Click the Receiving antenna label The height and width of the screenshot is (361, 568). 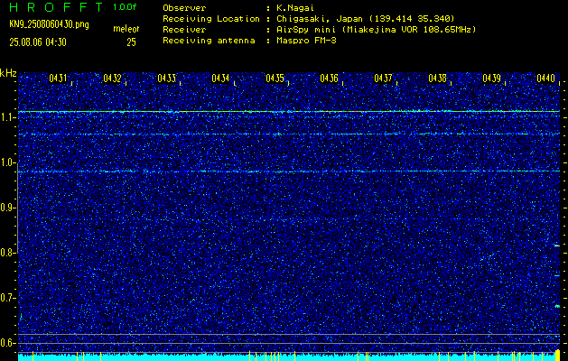pyautogui.click(x=209, y=41)
